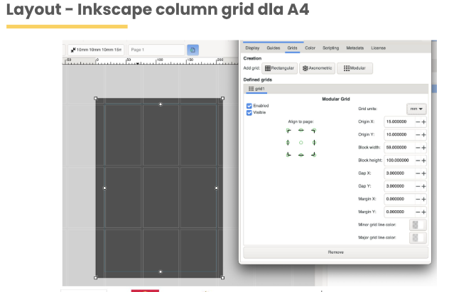Edit the Gap Y value field
The image size is (449, 292).
399,186
